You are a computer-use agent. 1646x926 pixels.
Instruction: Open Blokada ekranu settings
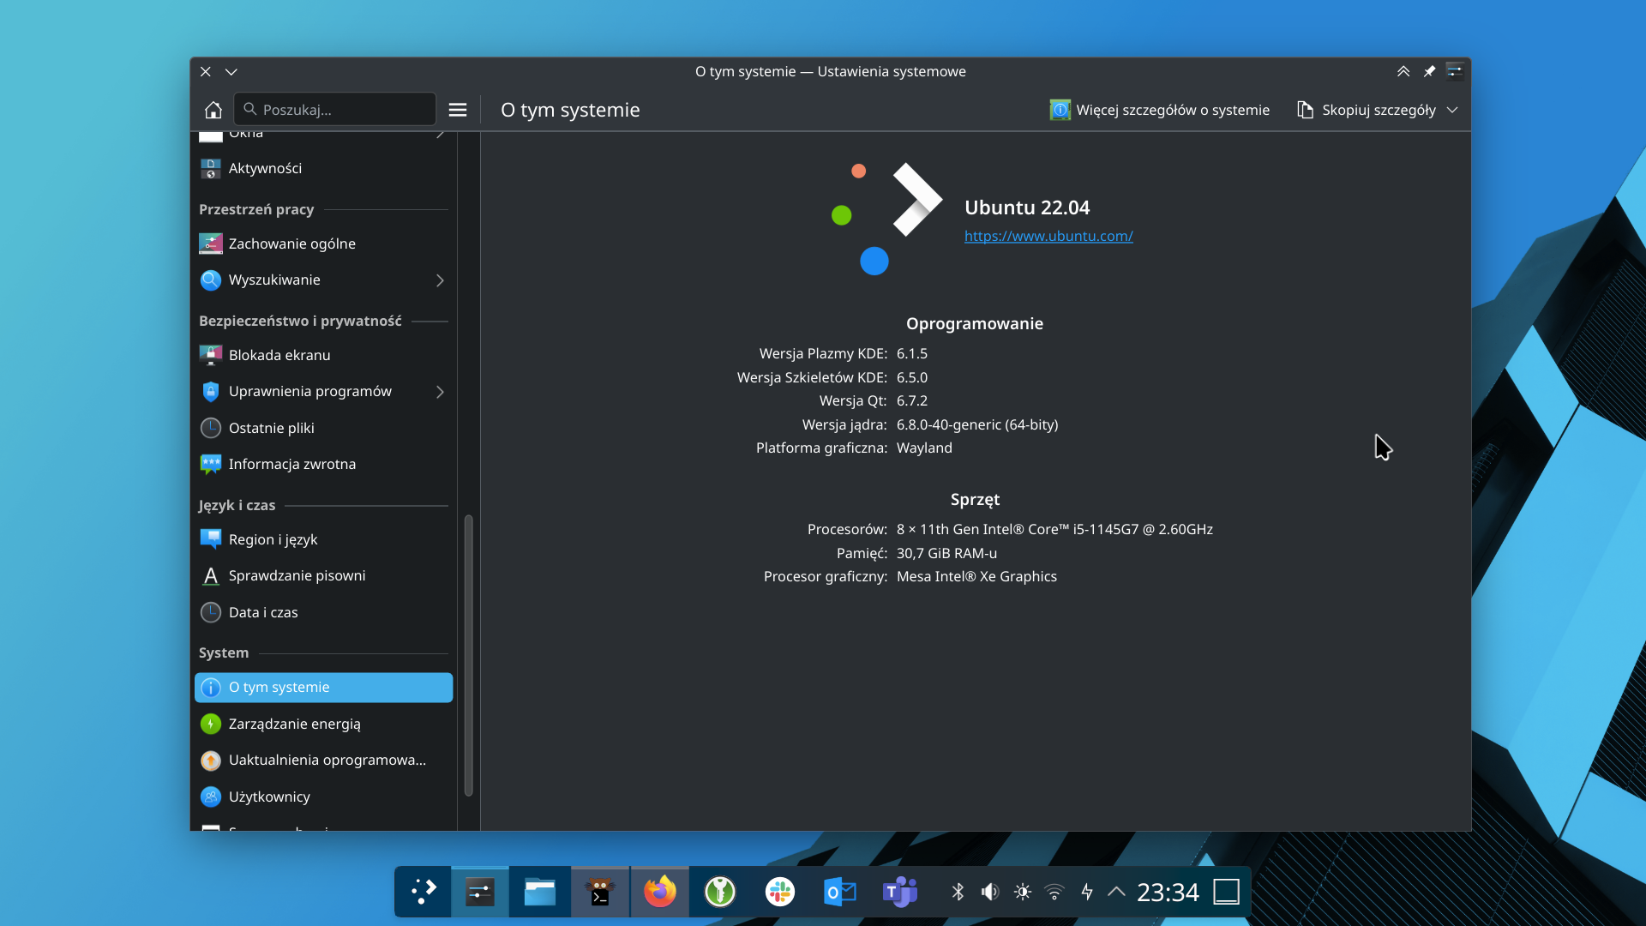coord(323,355)
